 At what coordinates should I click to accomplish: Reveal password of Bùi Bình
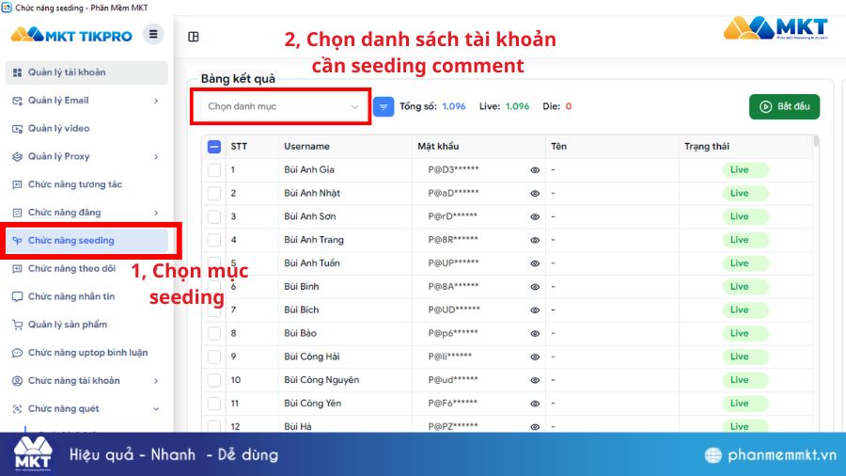click(535, 287)
